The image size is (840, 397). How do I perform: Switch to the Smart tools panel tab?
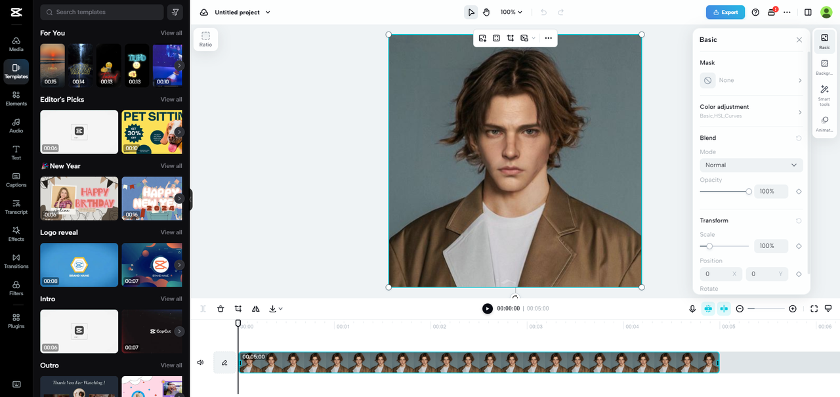point(824,96)
